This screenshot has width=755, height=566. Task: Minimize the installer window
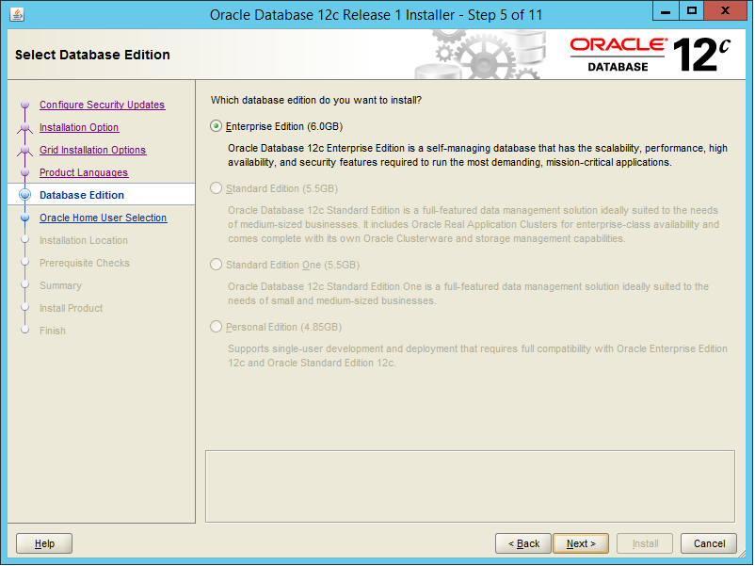tap(666, 11)
